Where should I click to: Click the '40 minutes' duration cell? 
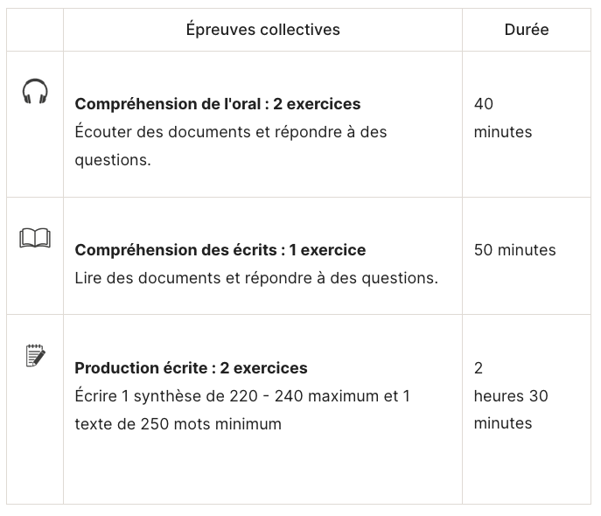527,124
